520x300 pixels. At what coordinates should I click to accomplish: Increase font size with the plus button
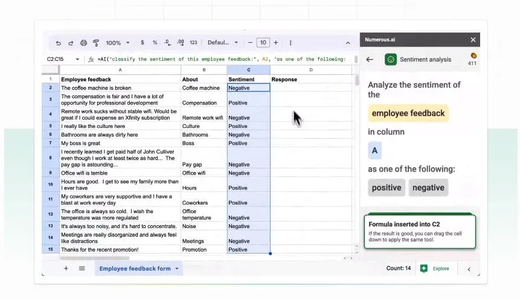(276, 43)
